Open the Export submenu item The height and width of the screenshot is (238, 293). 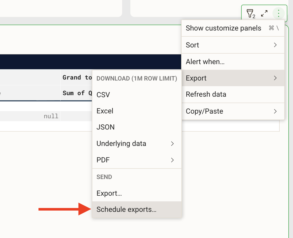pos(233,78)
